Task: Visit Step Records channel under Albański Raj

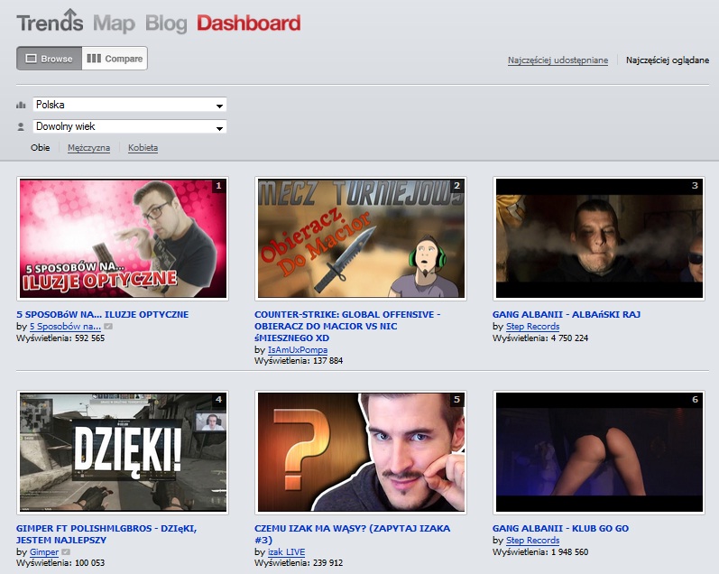Action: pyautogui.click(x=532, y=327)
